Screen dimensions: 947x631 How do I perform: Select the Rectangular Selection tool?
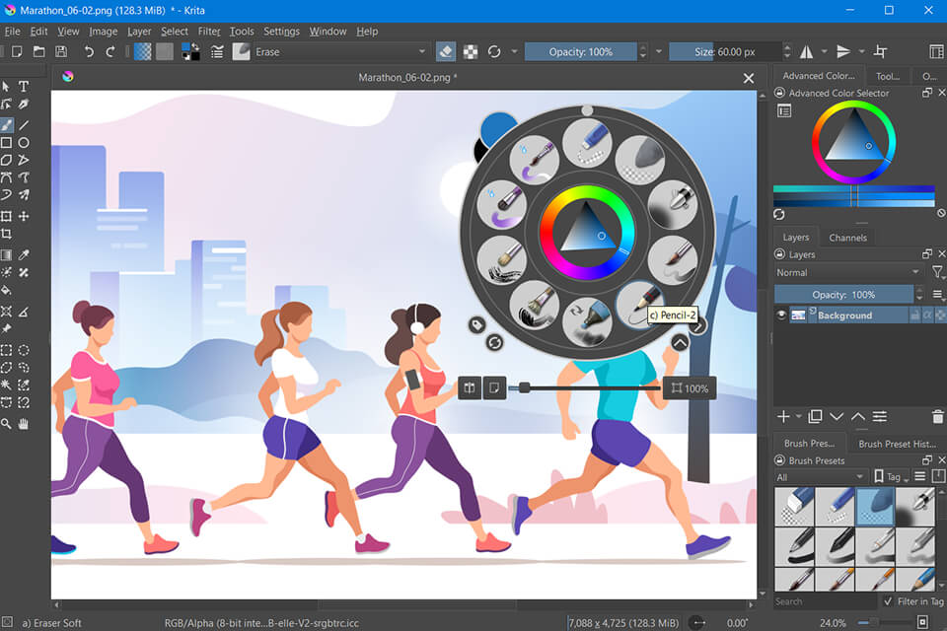7,350
